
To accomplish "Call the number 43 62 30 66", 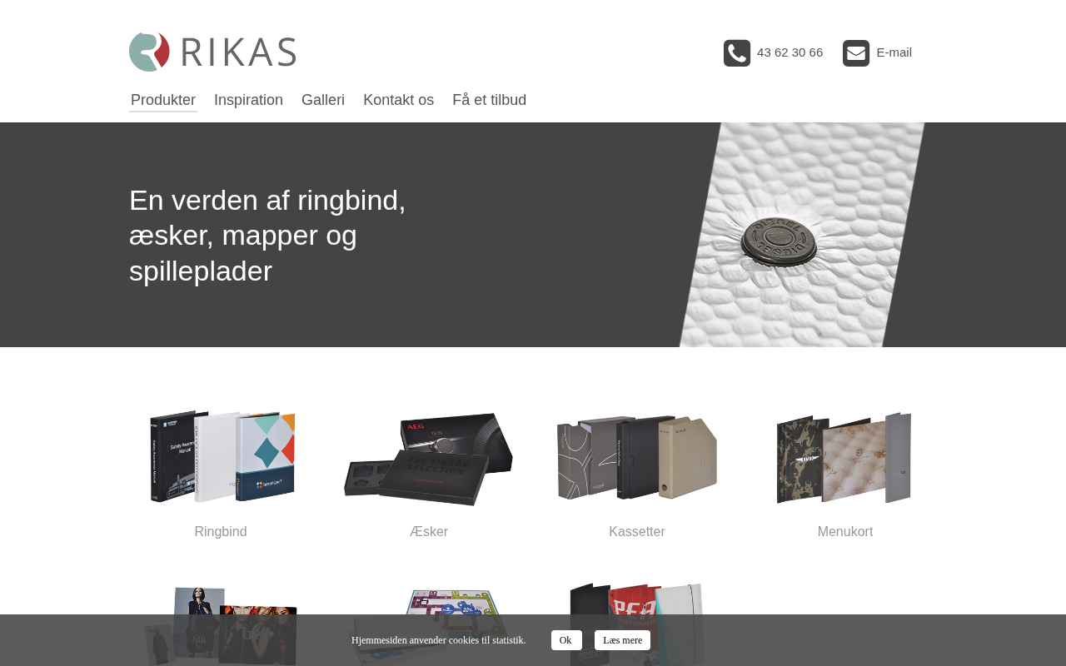I will click(x=790, y=52).
